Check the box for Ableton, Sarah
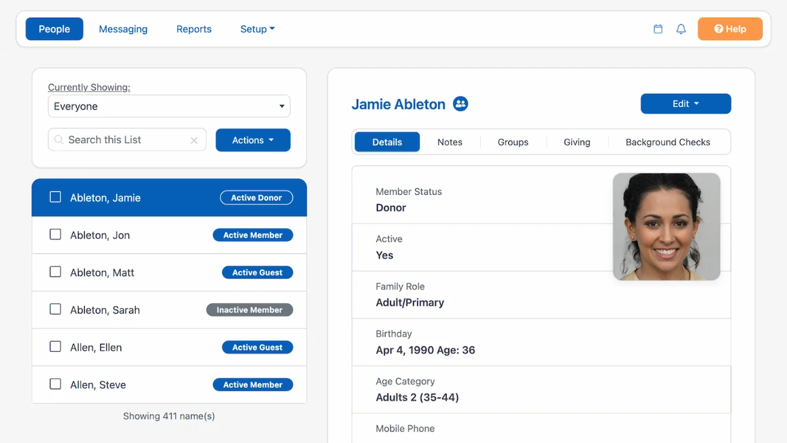Screen dimensions: 787x443 [56, 309]
